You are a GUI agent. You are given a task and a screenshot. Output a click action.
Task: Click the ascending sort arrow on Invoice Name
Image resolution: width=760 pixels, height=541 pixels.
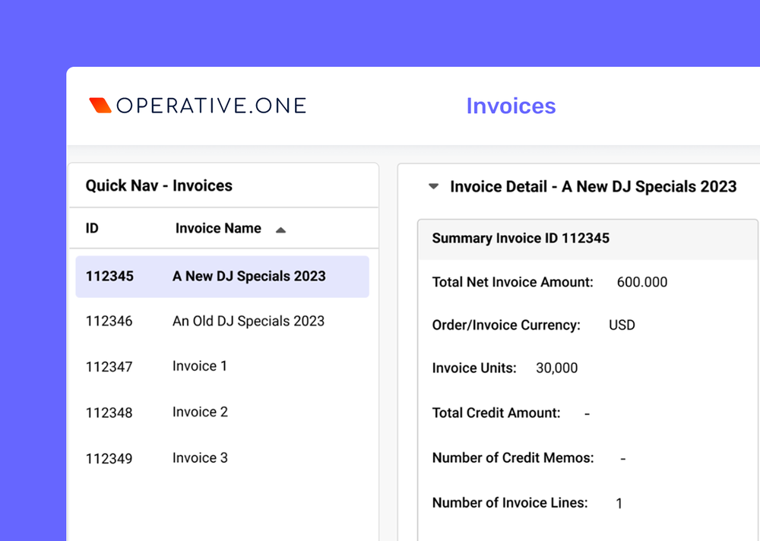point(280,228)
